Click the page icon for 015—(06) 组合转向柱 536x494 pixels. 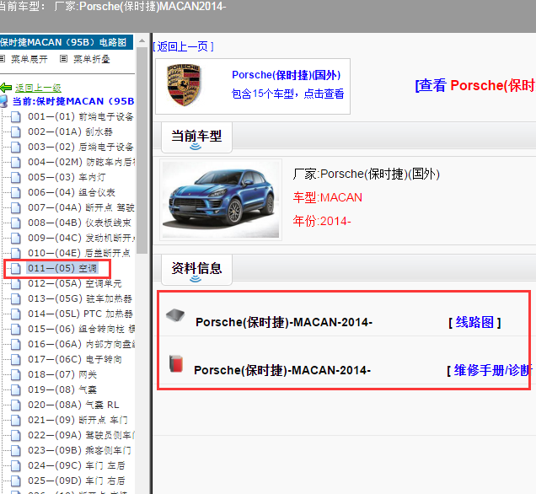[x=16, y=330]
